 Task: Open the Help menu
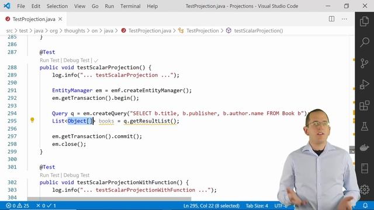(152, 6)
